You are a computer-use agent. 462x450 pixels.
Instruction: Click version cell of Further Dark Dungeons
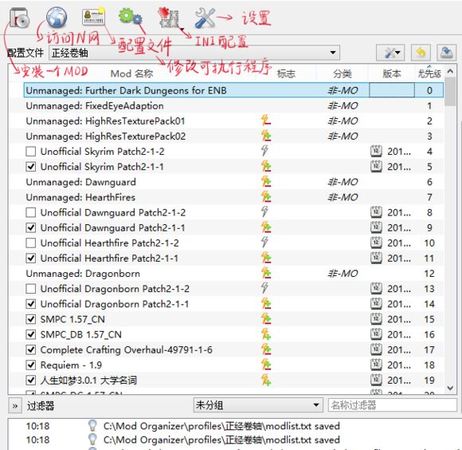point(392,90)
